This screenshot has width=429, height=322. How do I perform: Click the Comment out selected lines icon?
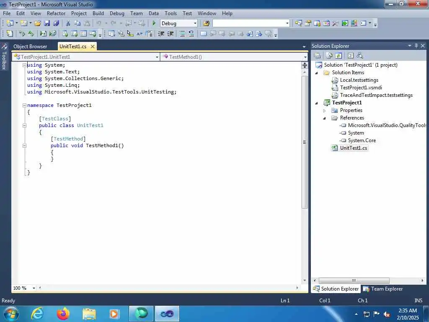[182, 34]
